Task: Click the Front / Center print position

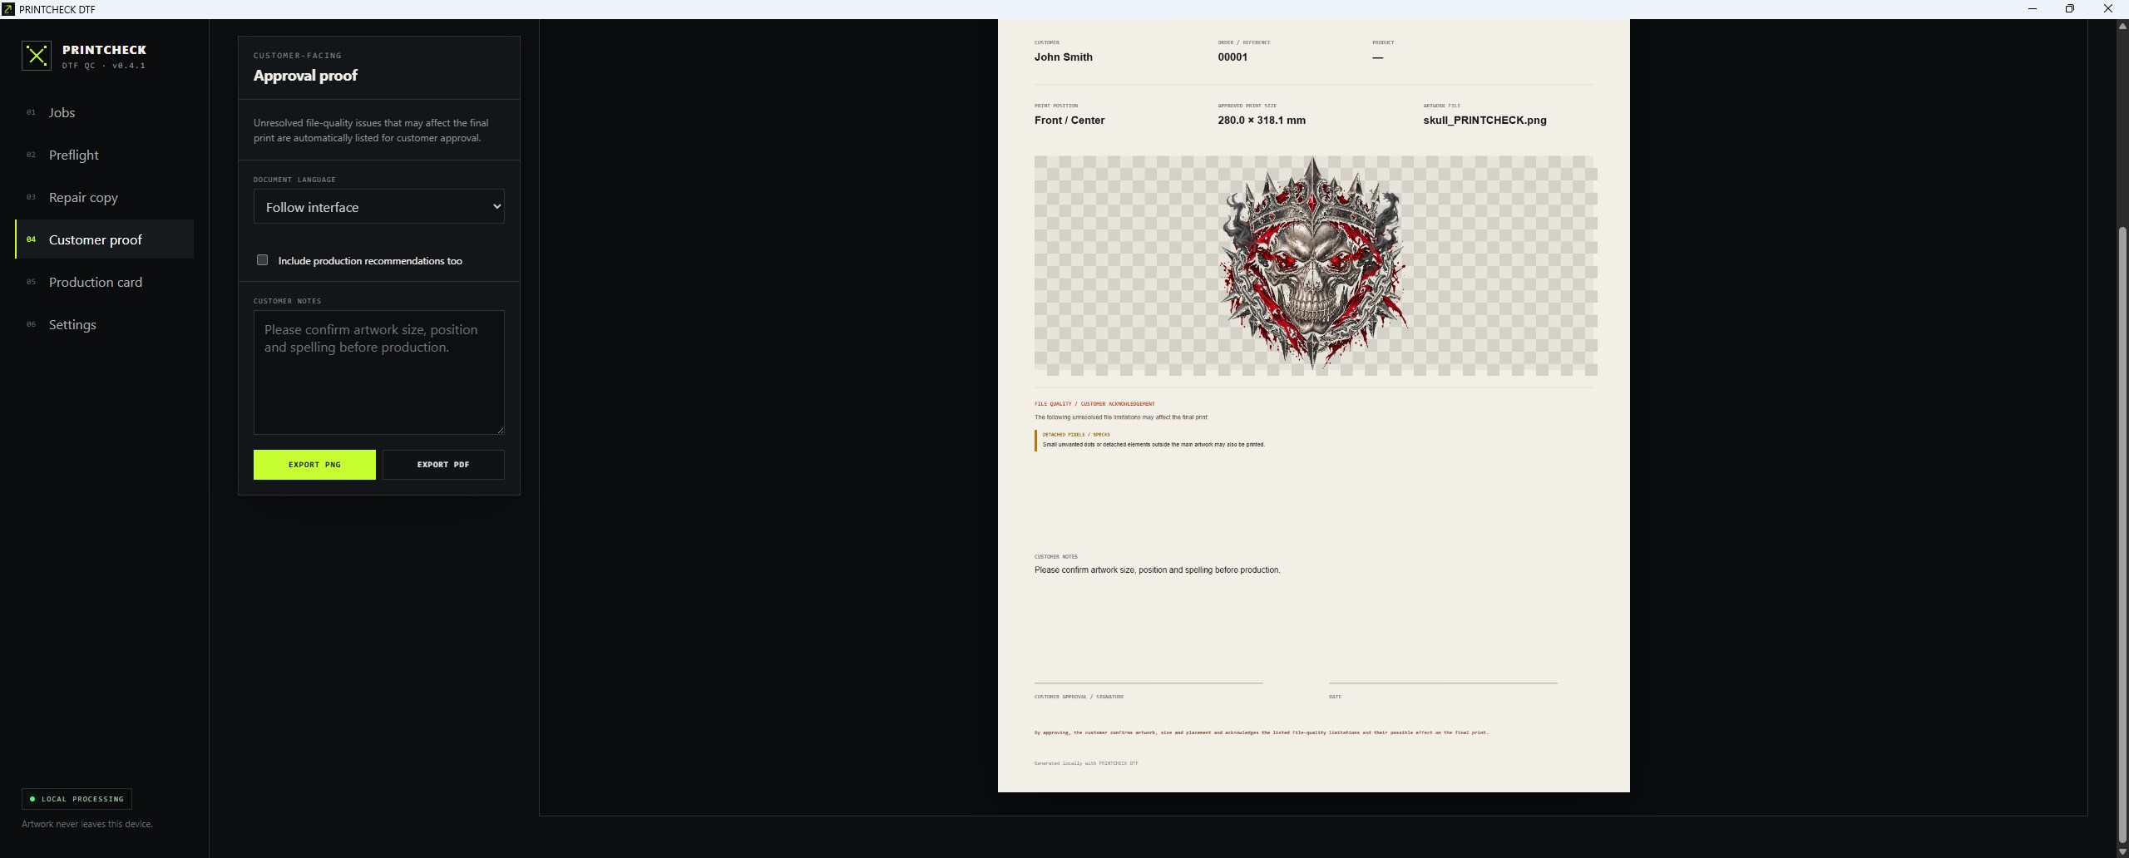Action: coord(1069,121)
